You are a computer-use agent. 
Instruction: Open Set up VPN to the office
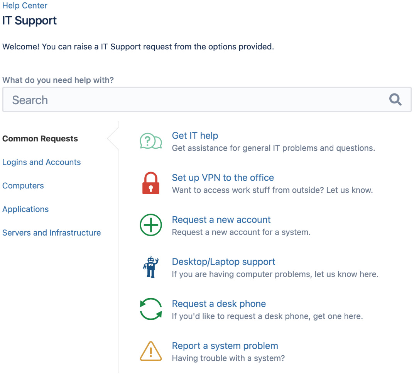[x=223, y=178]
